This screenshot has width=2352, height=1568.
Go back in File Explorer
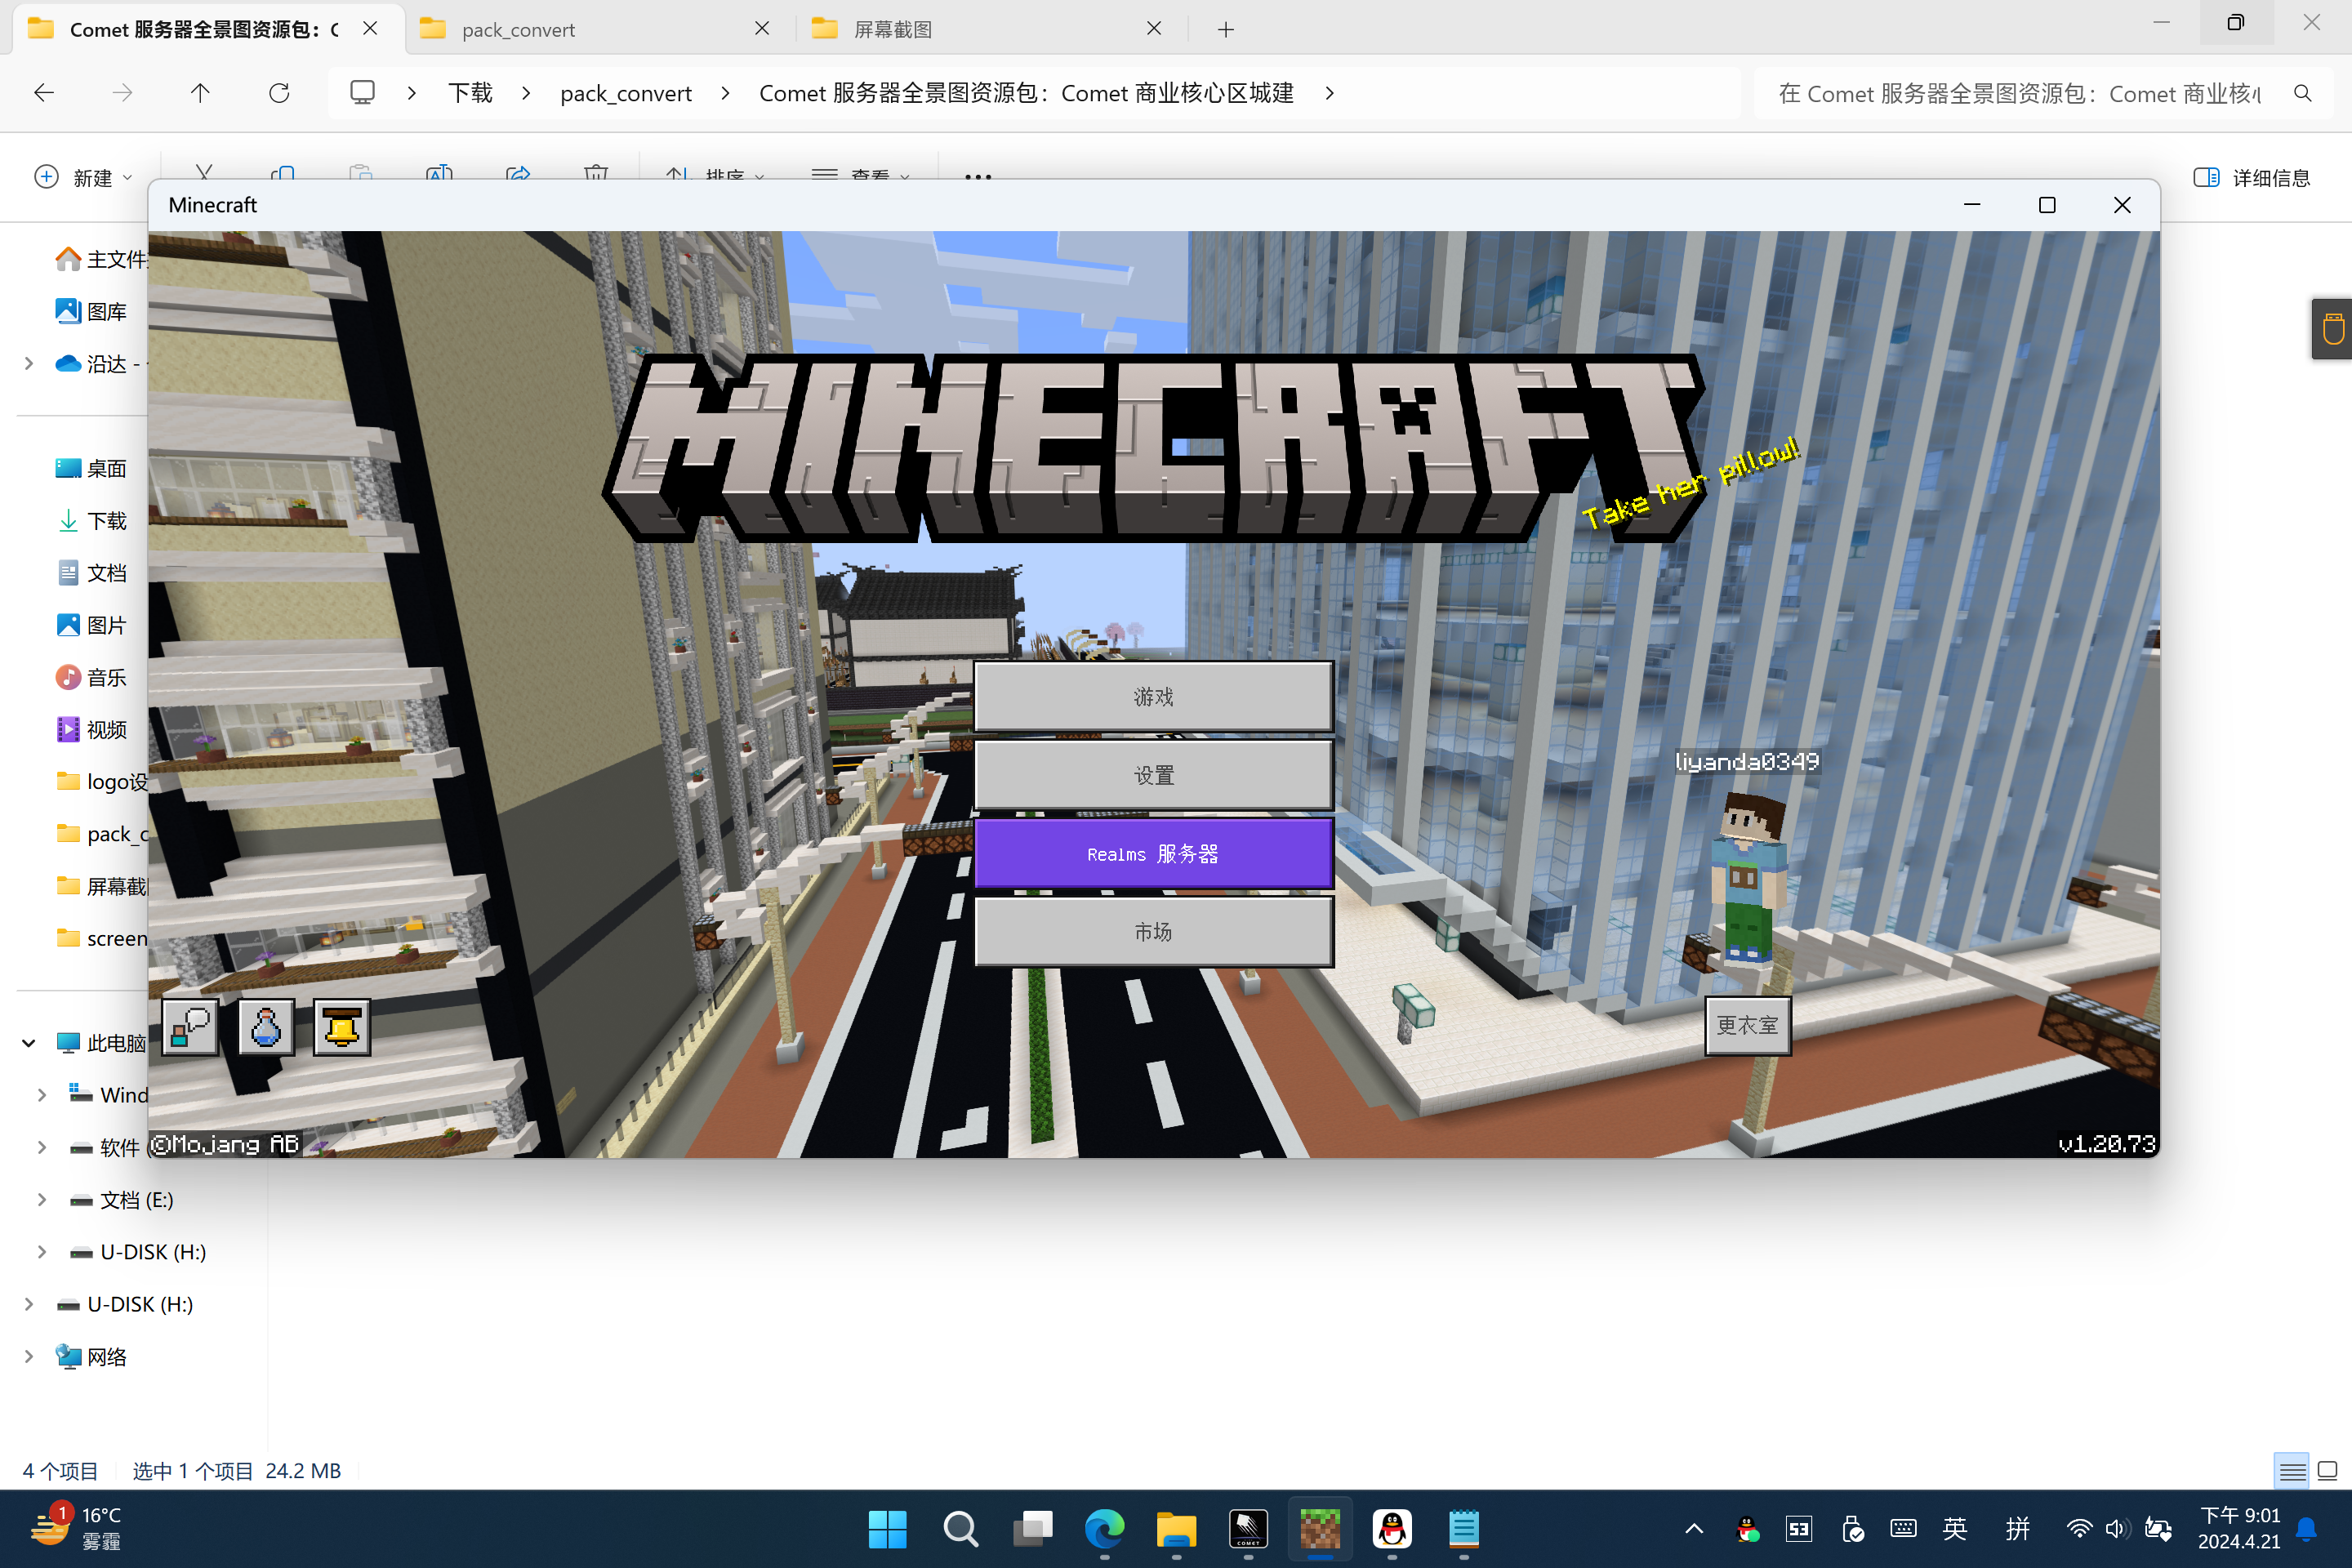click(x=44, y=93)
